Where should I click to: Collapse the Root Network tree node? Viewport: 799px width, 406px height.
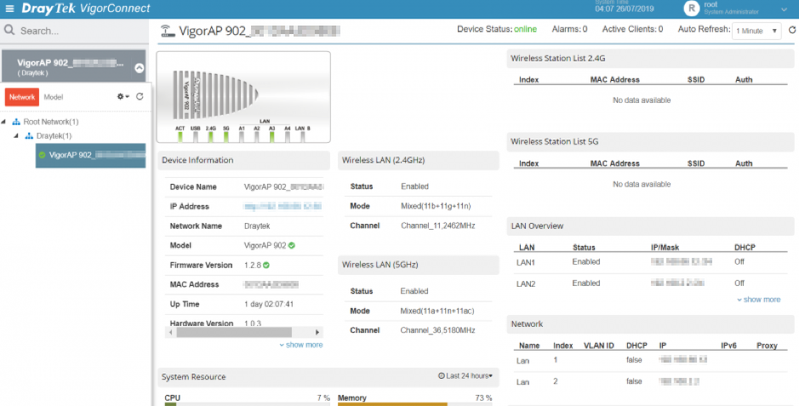[x=4, y=122]
